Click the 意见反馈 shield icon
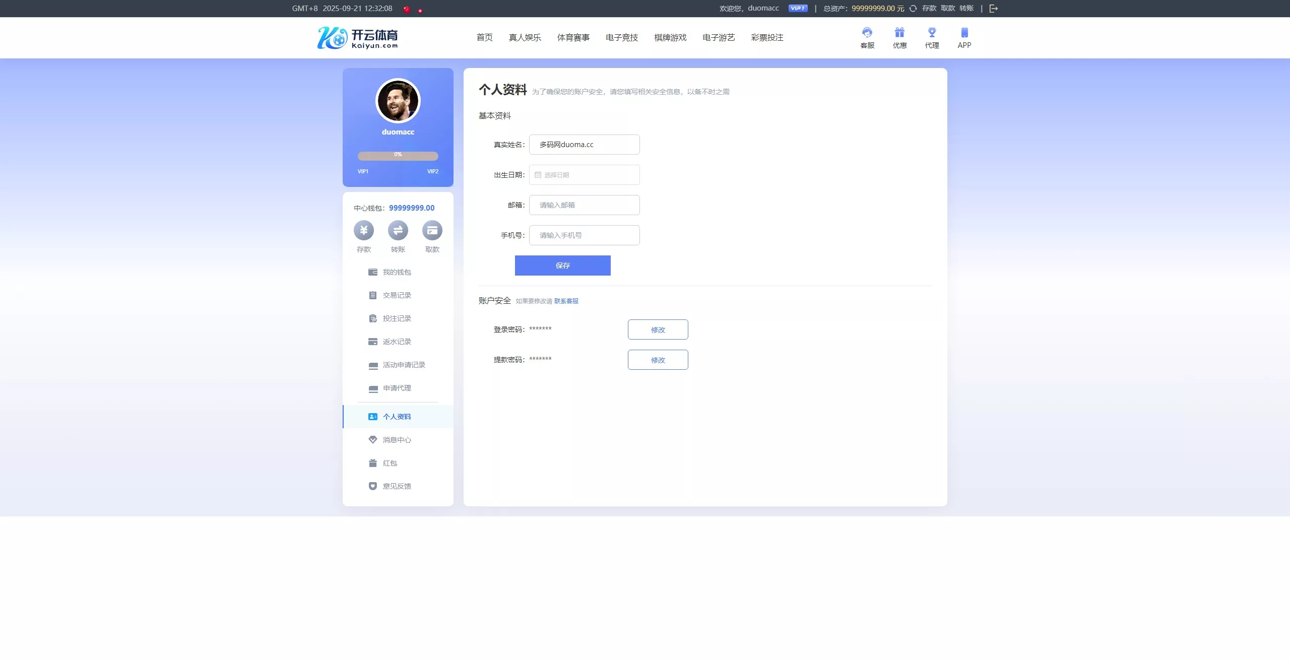Image resolution: width=1290 pixels, height=661 pixels. coord(372,486)
